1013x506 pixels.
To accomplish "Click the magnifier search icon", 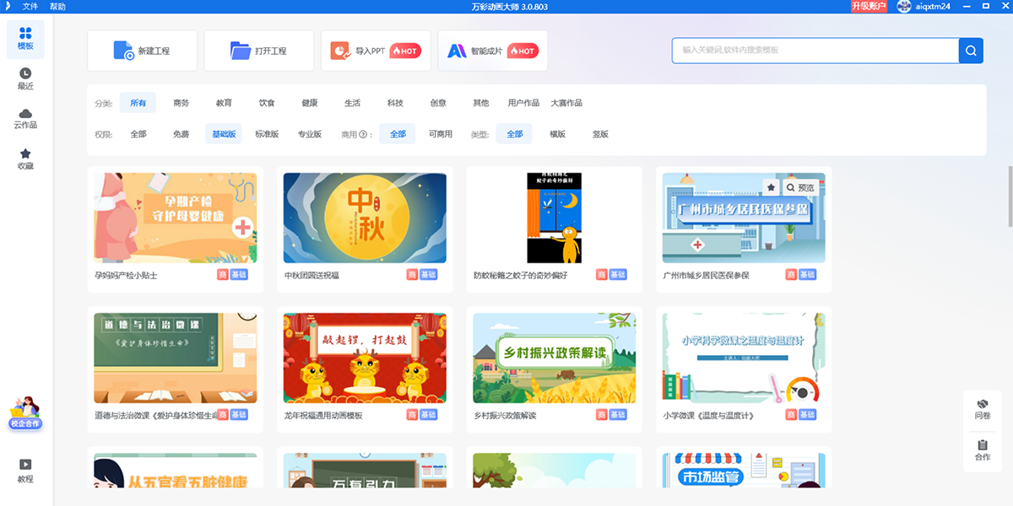I will 970,51.
